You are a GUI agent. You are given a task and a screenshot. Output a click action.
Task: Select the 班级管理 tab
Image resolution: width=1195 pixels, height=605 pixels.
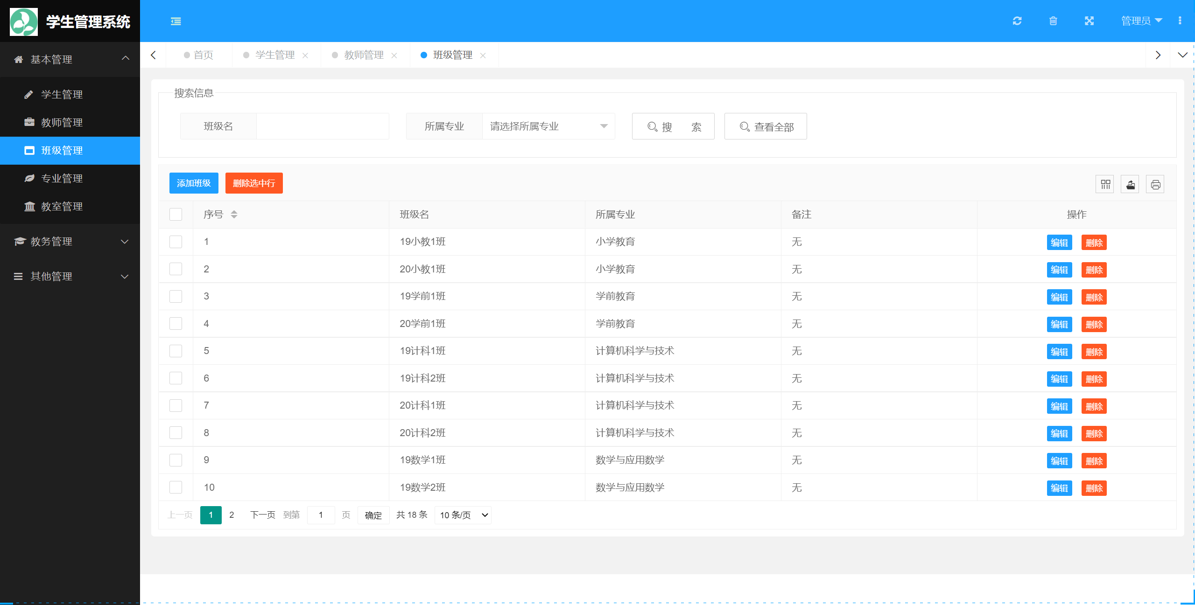pyautogui.click(x=453, y=55)
